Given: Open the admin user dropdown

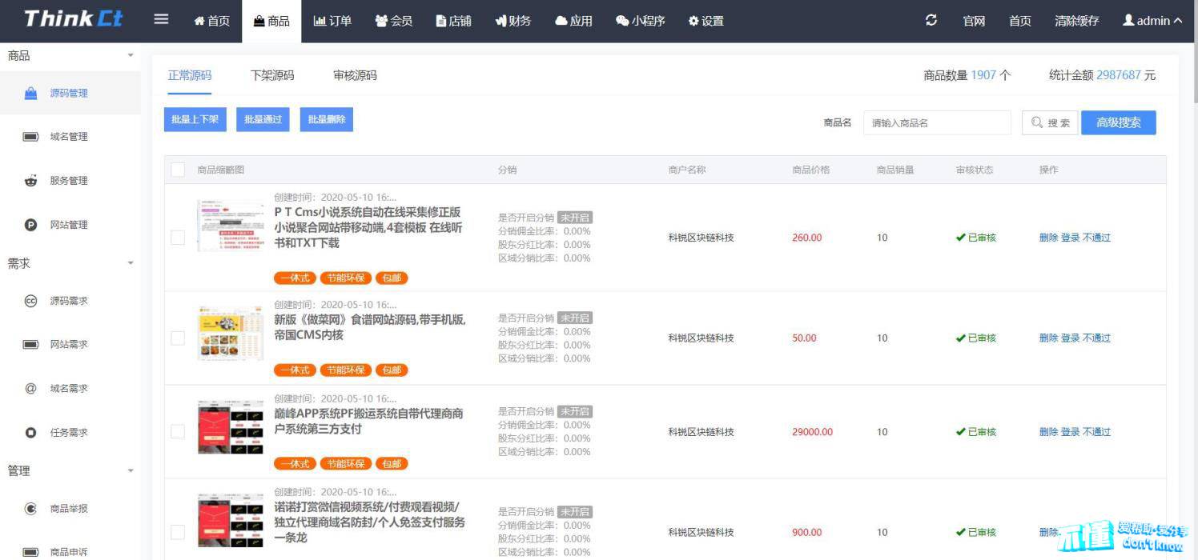Looking at the screenshot, I should [x=1152, y=21].
